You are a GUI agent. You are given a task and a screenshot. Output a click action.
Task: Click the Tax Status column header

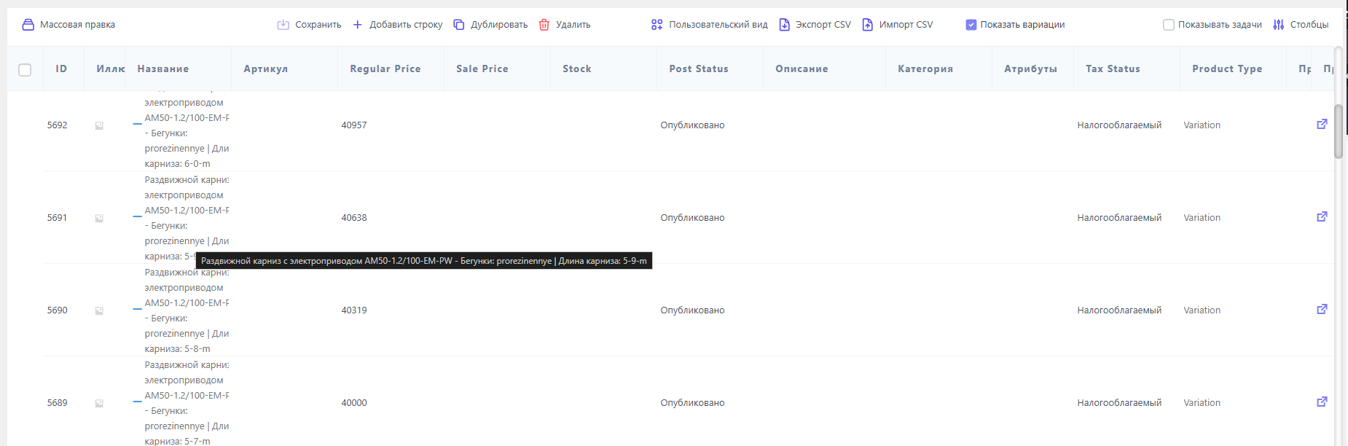point(1113,69)
